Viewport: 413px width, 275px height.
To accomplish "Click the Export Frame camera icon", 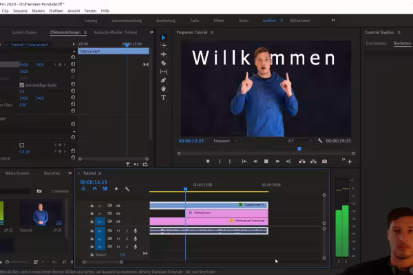I will pos(324,162).
